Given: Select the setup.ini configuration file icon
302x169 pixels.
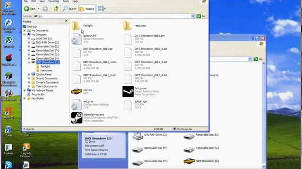Looking at the screenshot, I should [76, 105].
